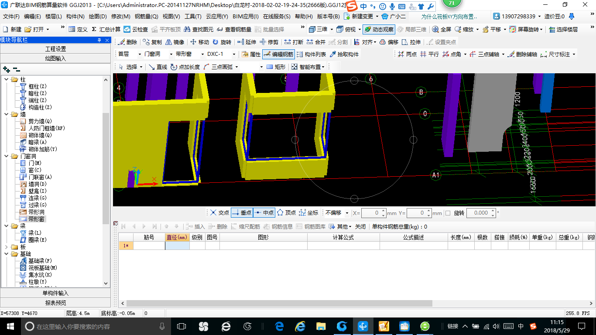The height and width of the screenshot is (335, 596).
Task: Click the 新建 (New) toolbar icon
Action: (12, 29)
